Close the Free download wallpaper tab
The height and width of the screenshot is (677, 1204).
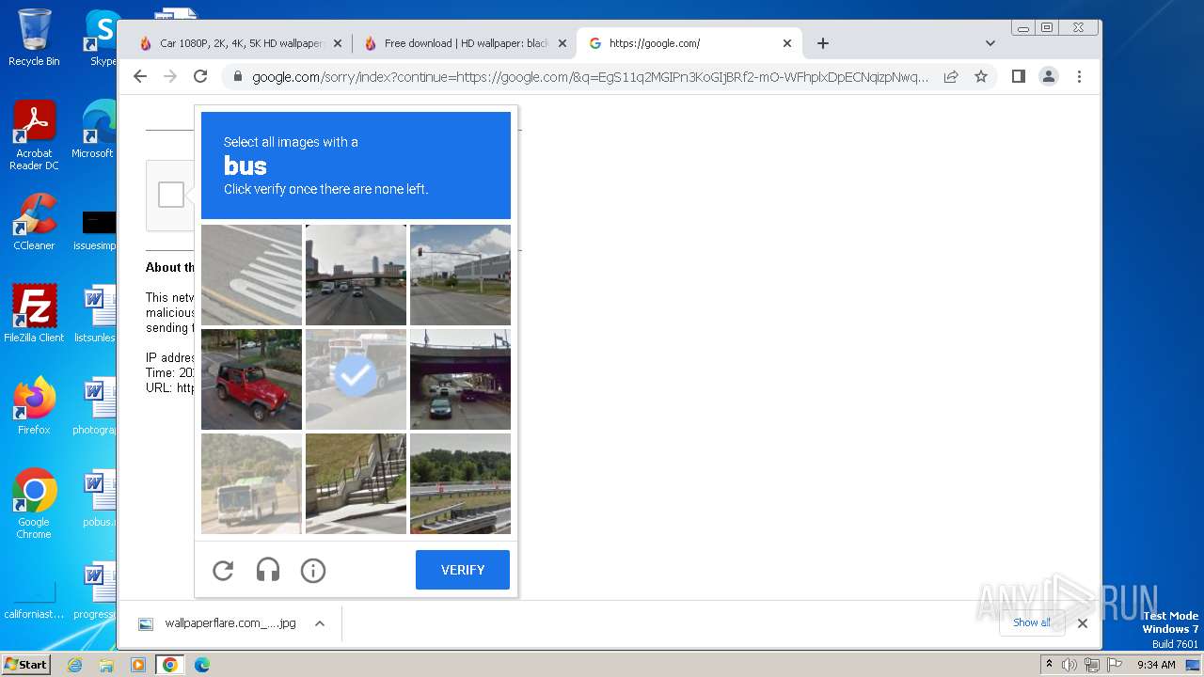(x=562, y=43)
